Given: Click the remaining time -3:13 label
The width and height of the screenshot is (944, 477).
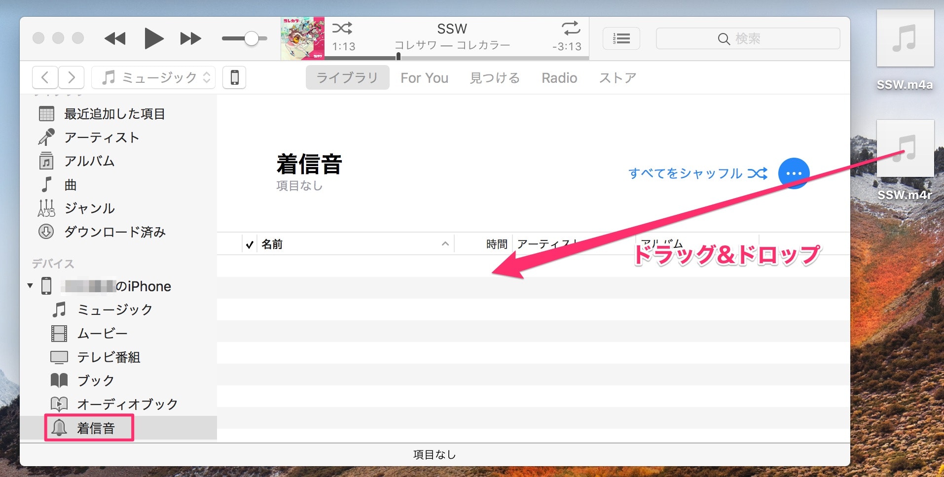Looking at the screenshot, I should (x=567, y=47).
